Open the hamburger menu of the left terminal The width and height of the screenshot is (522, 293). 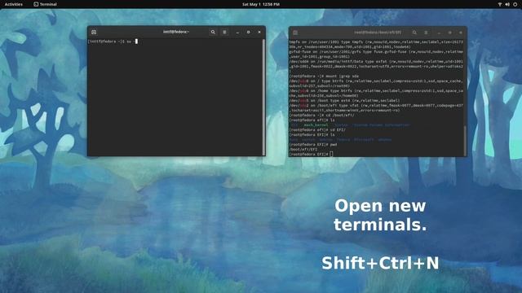[224, 32]
